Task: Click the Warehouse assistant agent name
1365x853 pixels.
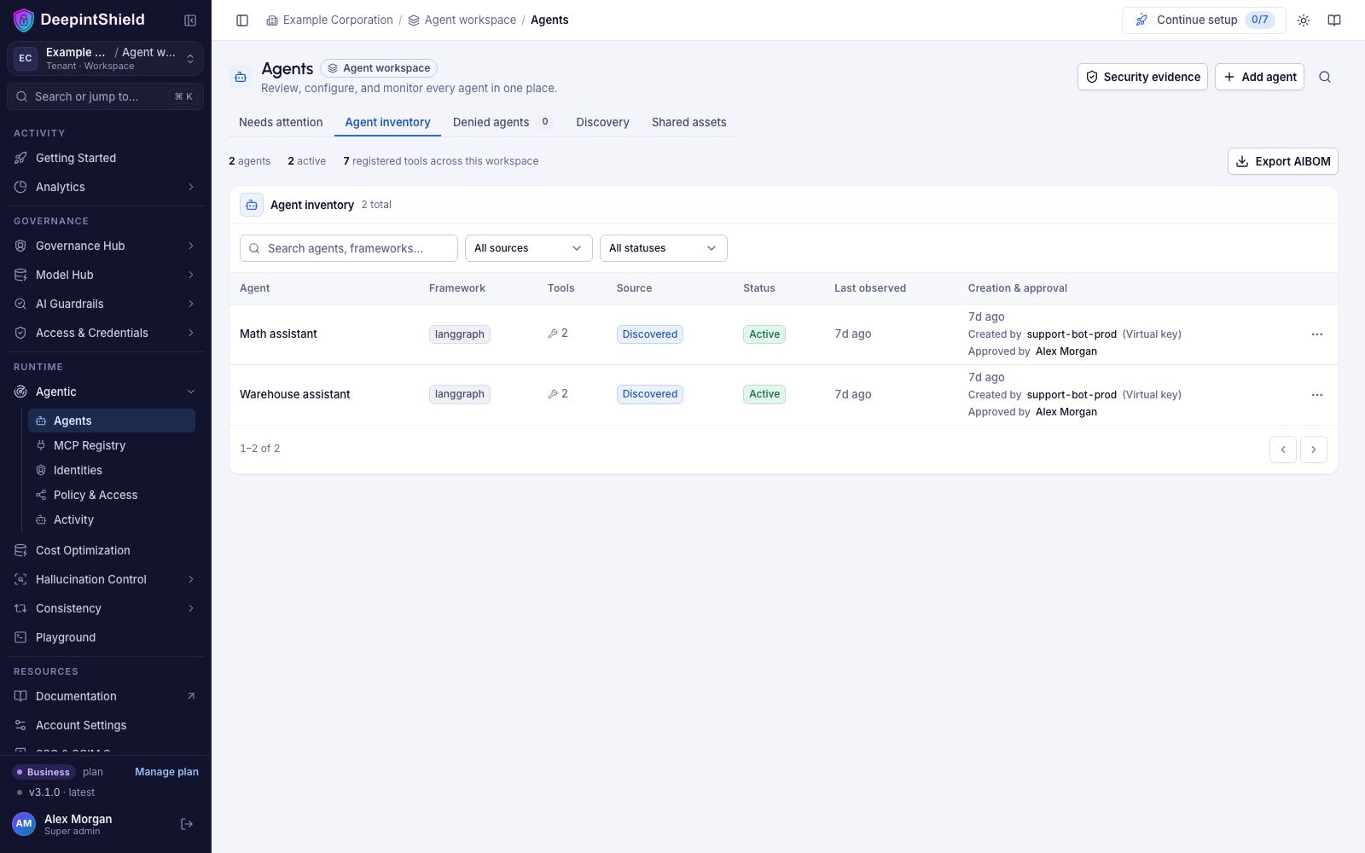Action: (295, 395)
